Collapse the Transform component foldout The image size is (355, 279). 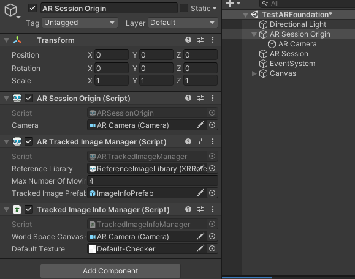click(6, 40)
